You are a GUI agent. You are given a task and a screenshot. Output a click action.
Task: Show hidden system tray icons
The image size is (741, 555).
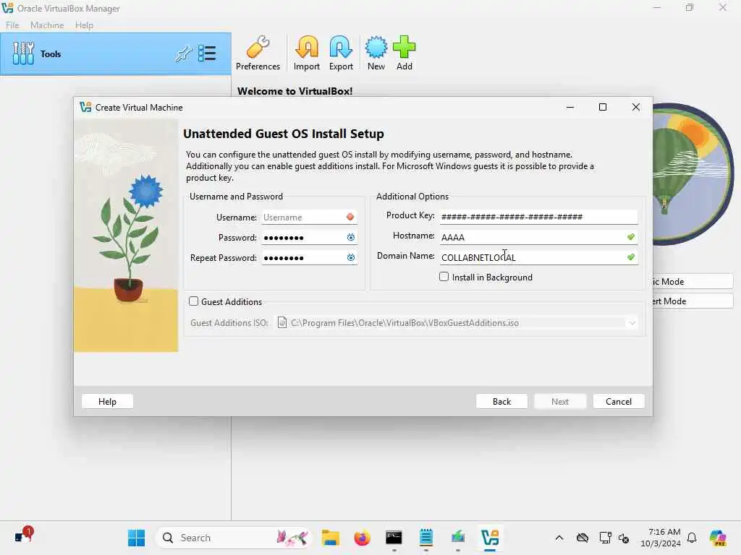[559, 538]
